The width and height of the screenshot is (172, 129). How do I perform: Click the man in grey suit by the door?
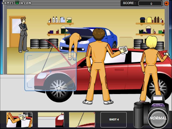tap(23, 35)
